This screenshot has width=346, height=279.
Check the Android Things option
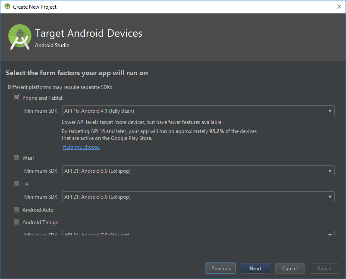[17, 222]
